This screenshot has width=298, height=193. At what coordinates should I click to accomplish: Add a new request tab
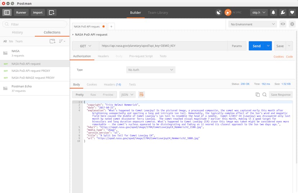pos(111,27)
